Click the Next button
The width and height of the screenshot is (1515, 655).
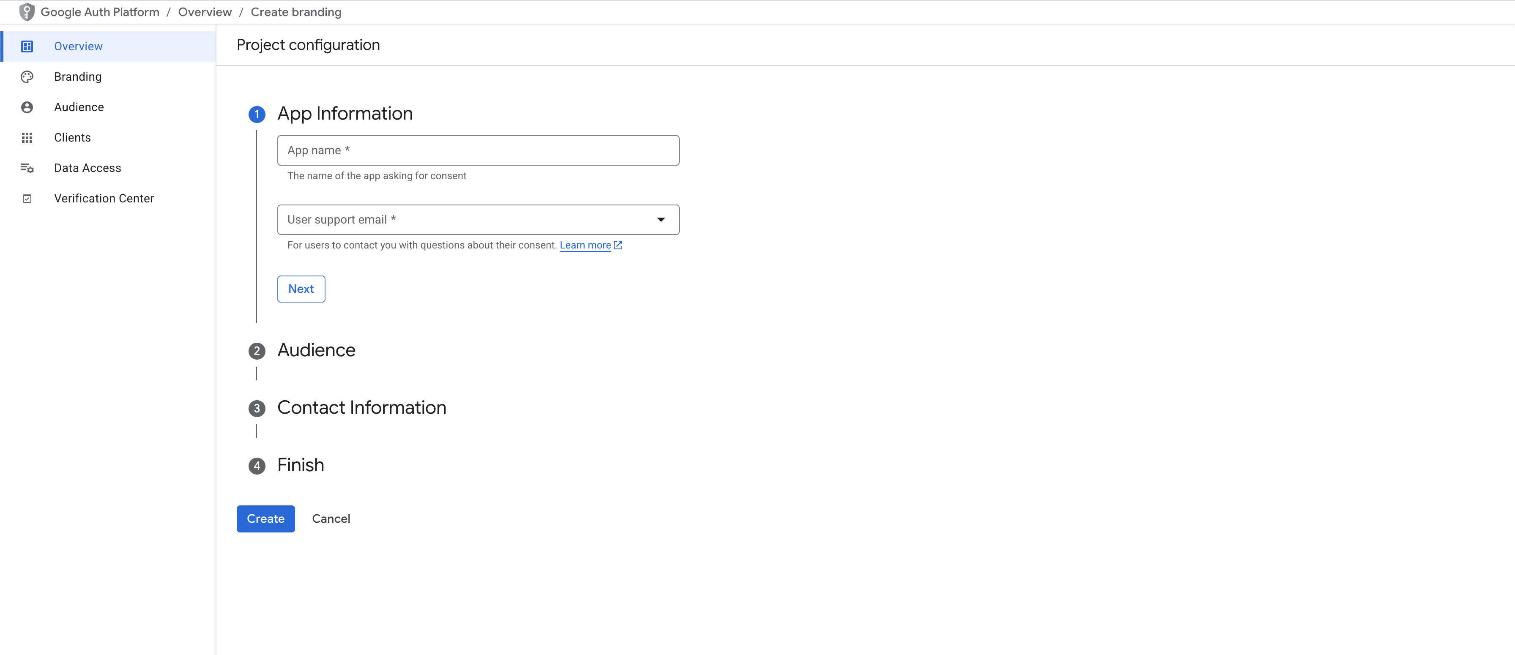coord(301,289)
